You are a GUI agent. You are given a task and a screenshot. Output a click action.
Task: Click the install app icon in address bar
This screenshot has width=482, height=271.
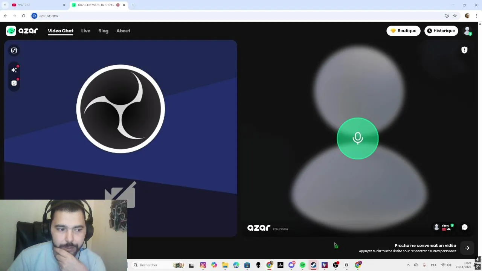[447, 16]
